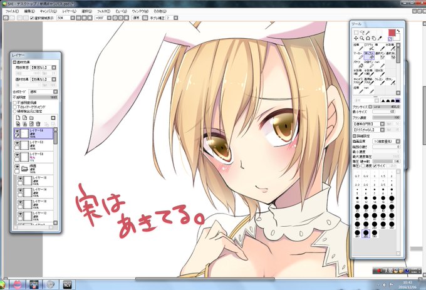Open the レイヤー layer menu
The image size is (426, 290).
[70, 11]
